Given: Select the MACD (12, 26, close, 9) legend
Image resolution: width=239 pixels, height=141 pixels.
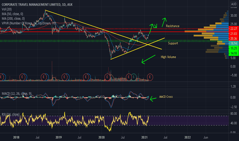Looking at the screenshot, I should [17, 93].
